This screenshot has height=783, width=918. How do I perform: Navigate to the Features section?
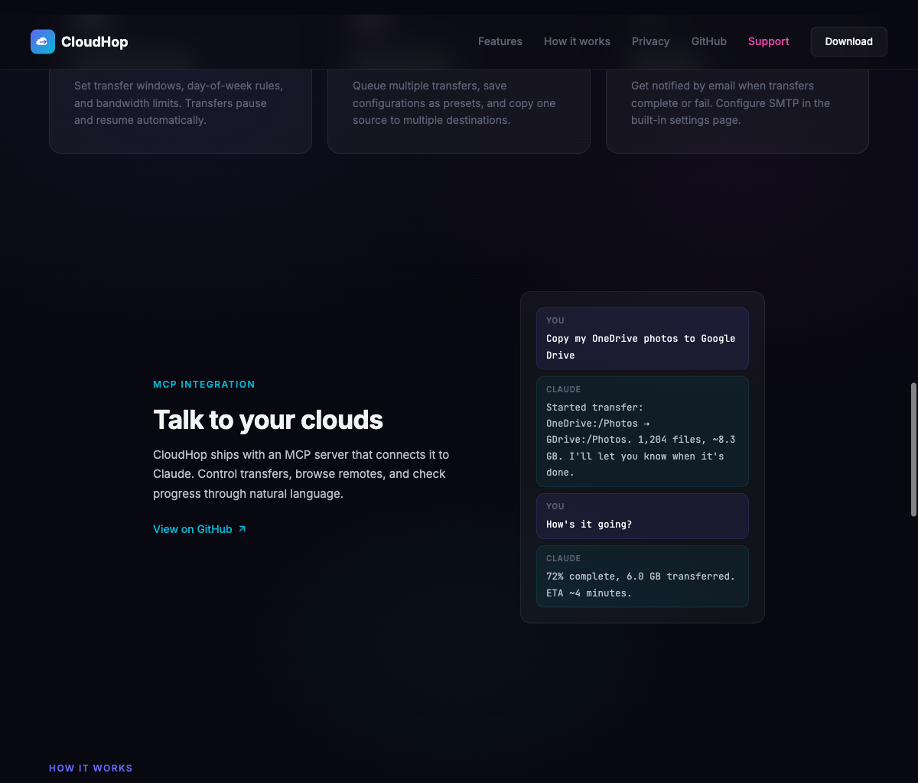[500, 41]
